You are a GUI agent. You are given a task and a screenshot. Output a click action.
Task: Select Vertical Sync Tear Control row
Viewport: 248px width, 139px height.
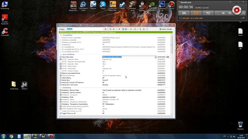(x=114, y=85)
